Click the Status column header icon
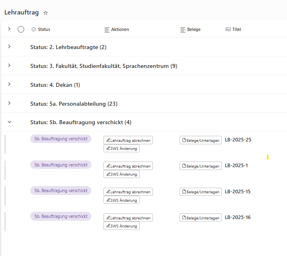This screenshot has width=287, height=256. point(34,29)
